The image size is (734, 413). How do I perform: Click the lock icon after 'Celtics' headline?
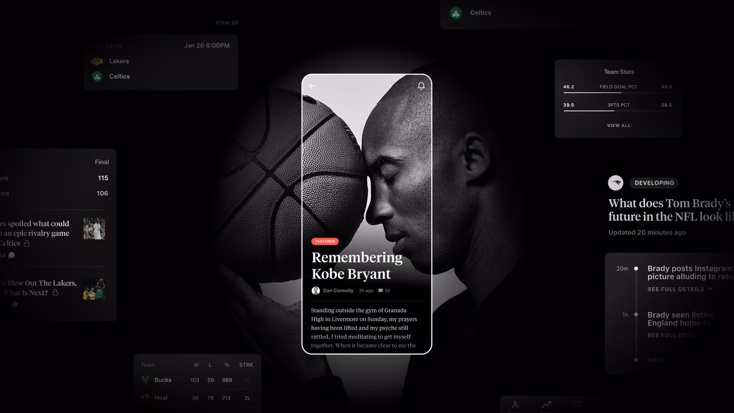(27, 243)
